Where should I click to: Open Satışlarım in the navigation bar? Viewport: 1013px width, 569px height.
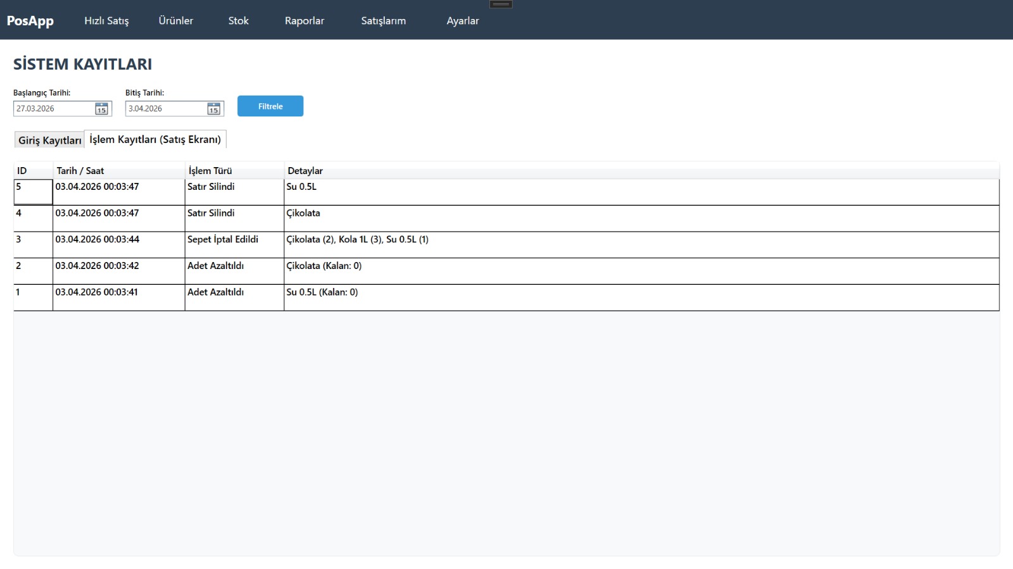point(383,21)
